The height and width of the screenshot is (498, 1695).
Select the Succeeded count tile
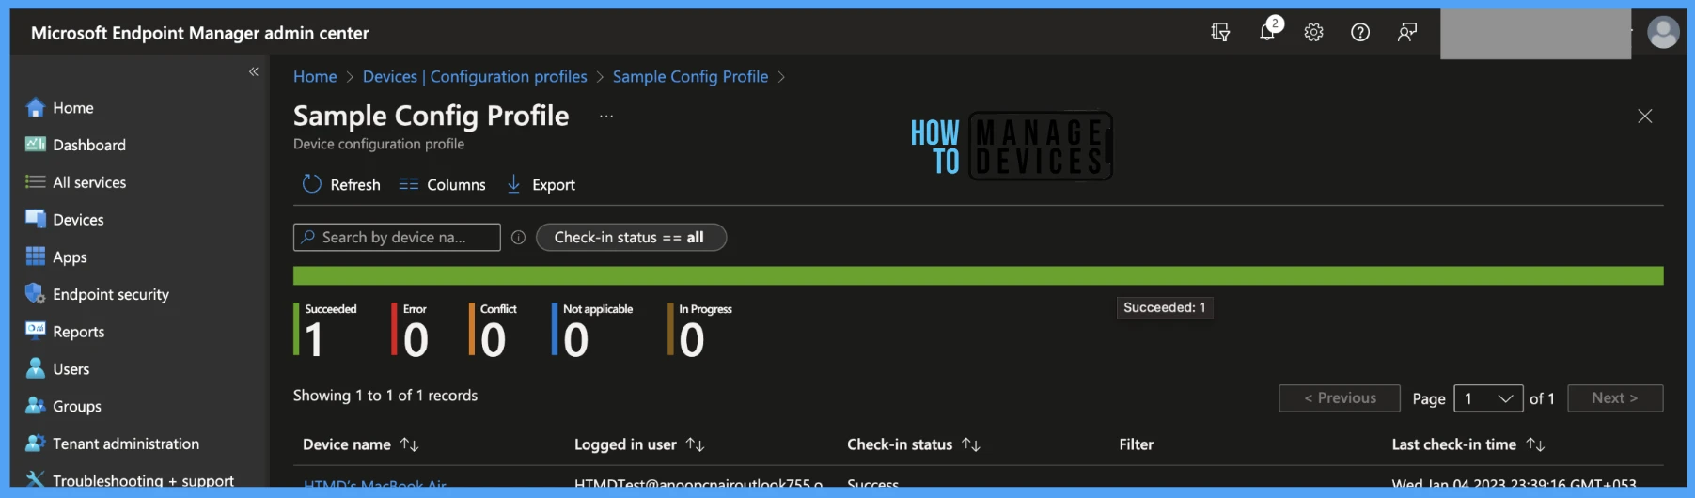(326, 330)
